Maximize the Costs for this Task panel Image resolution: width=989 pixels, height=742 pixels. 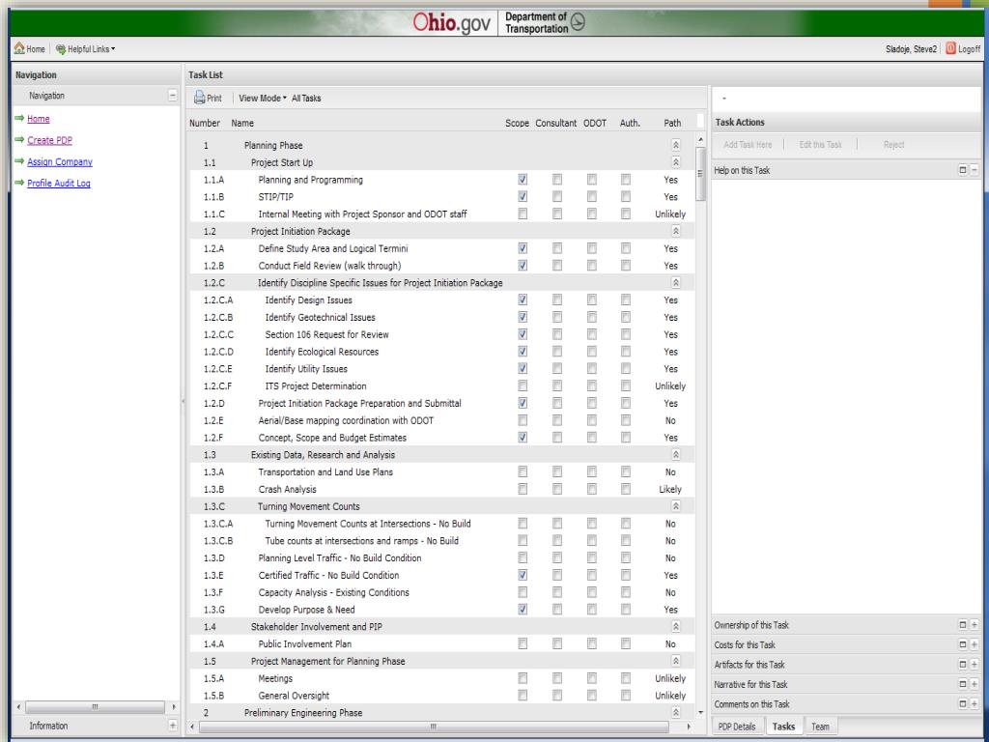tap(963, 644)
